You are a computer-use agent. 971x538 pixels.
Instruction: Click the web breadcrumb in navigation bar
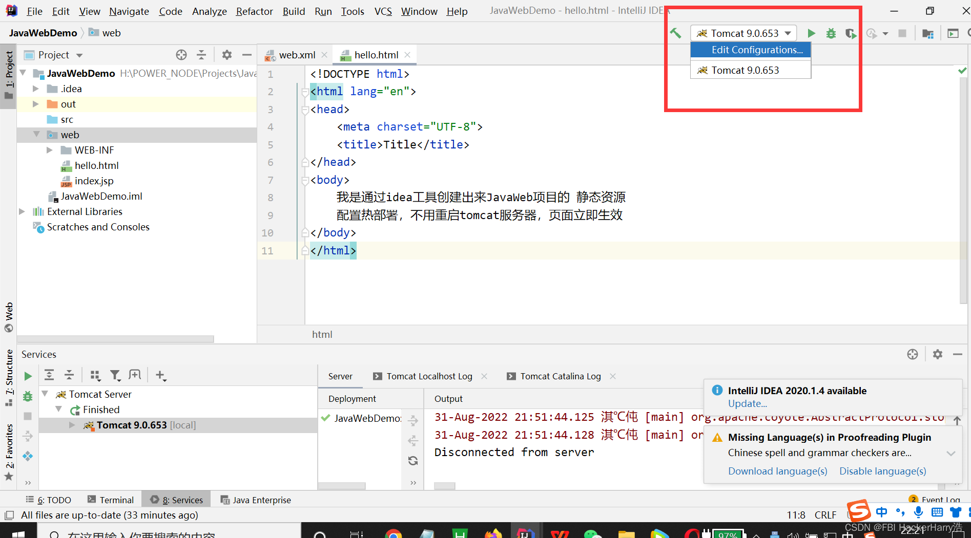click(105, 33)
